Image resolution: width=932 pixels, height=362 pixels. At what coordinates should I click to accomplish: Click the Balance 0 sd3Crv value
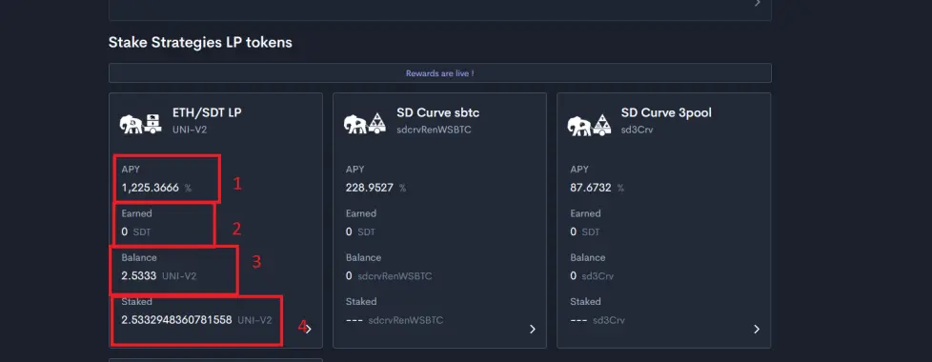[x=592, y=276]
